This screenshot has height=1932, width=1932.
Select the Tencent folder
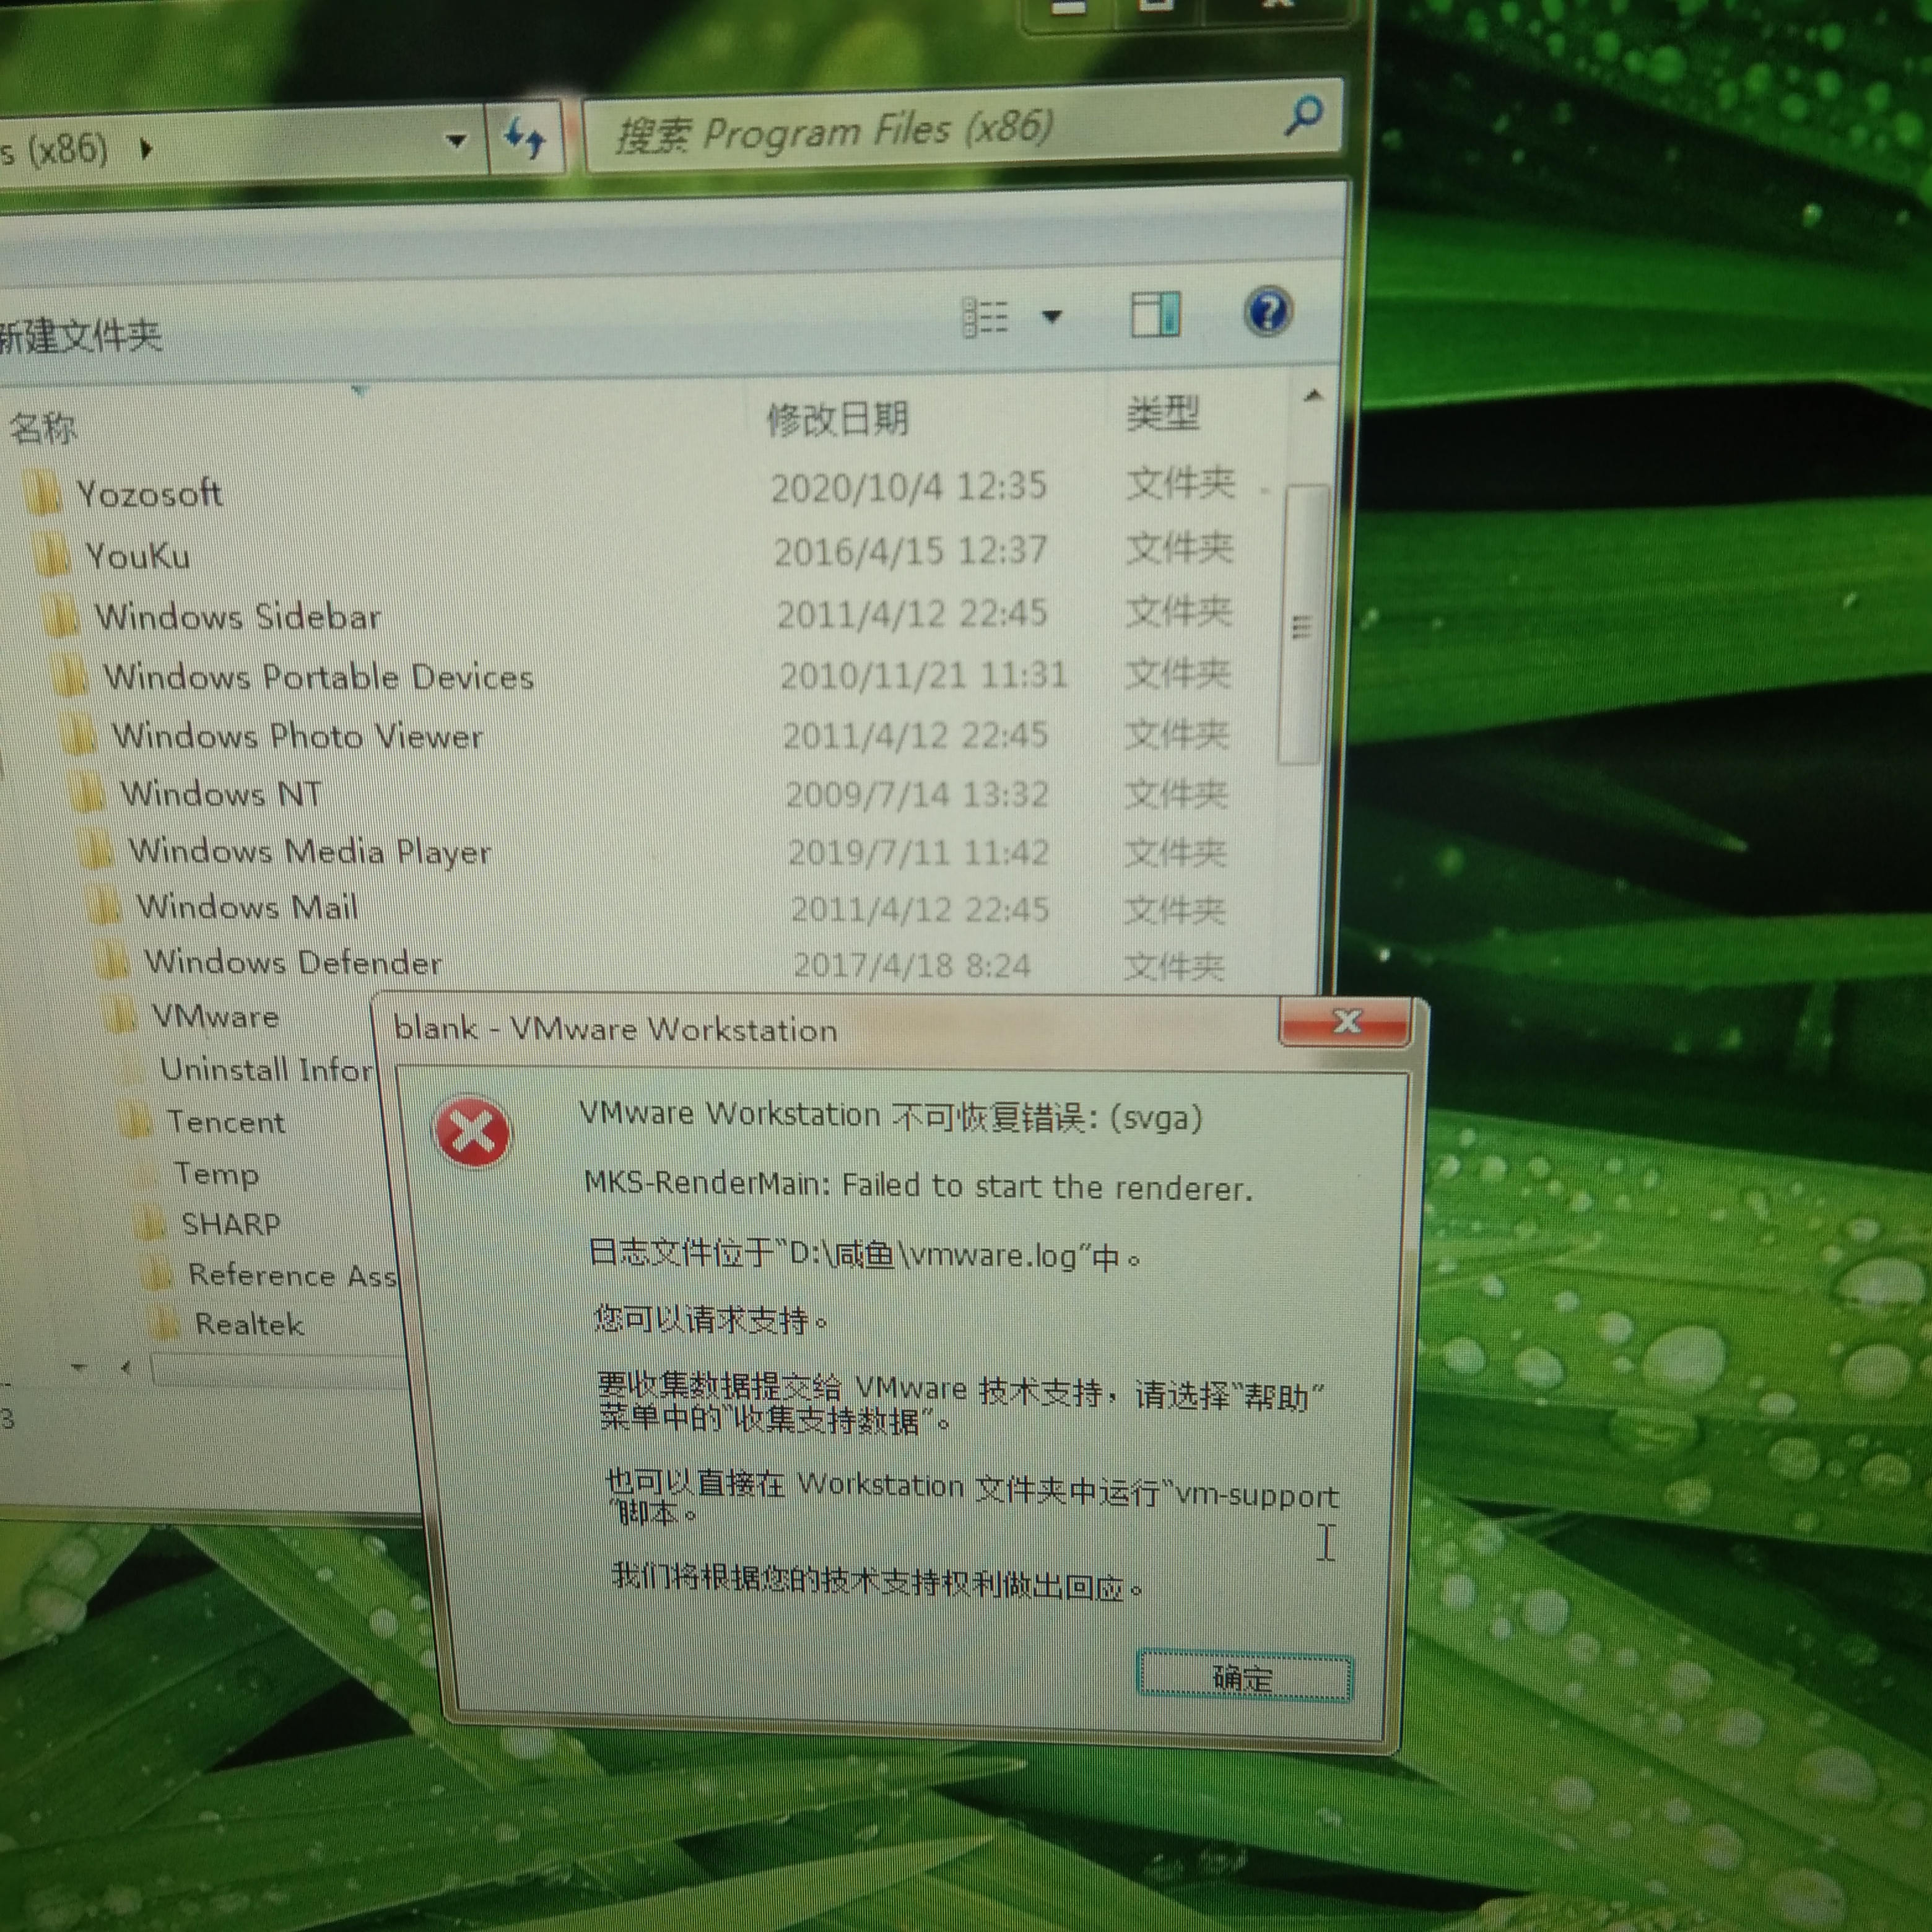click(x=226, y=1122)
